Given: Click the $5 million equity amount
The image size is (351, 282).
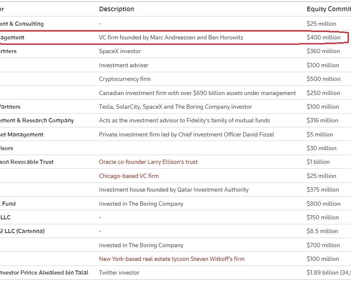Looking at the screenshot, I should tap(320, 134).
